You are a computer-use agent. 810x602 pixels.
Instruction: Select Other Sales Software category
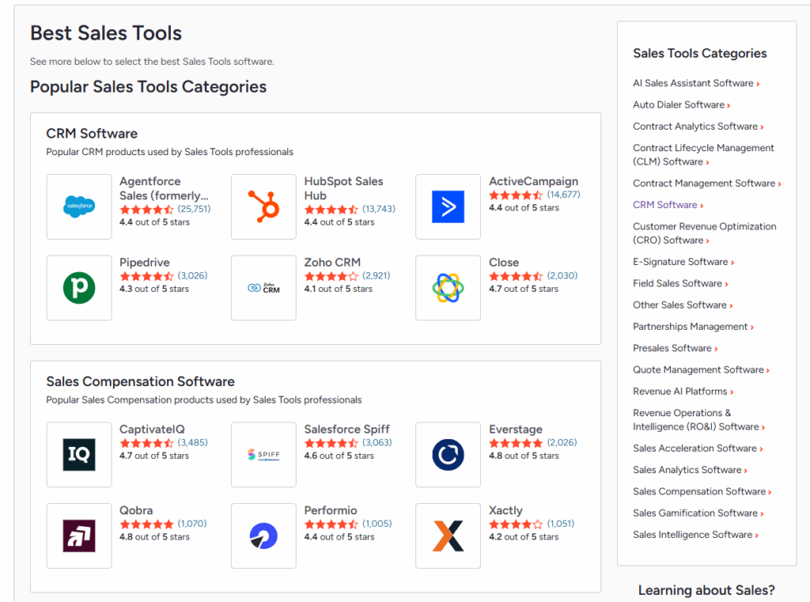[683, 305]
